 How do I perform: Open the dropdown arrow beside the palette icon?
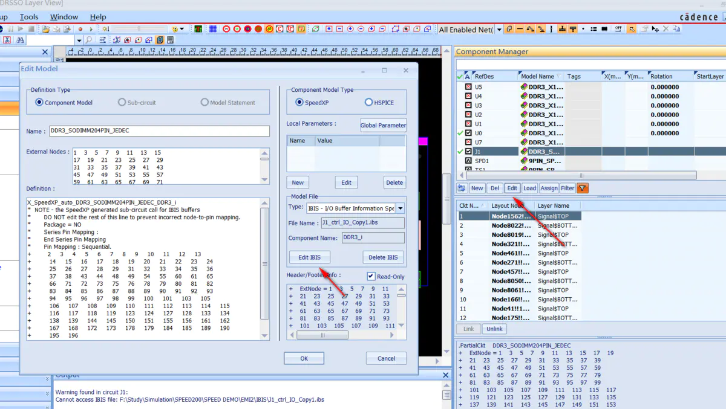pyautogui.click(x=181, y=29)
